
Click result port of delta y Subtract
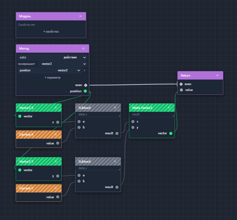[x=117, y=187]
